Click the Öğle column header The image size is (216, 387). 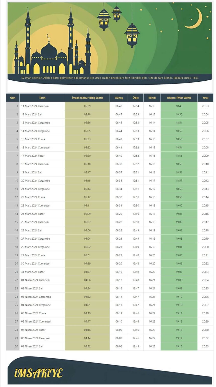pyautogui.click(x=136, y=98)
